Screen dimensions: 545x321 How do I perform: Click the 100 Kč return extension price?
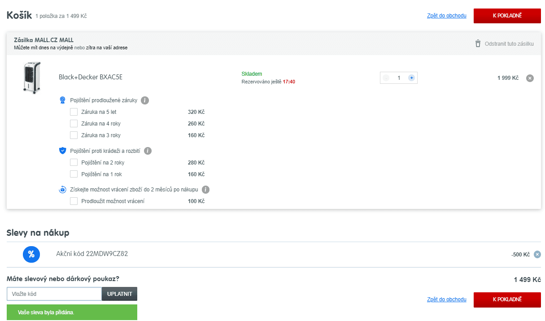(196, 201)
